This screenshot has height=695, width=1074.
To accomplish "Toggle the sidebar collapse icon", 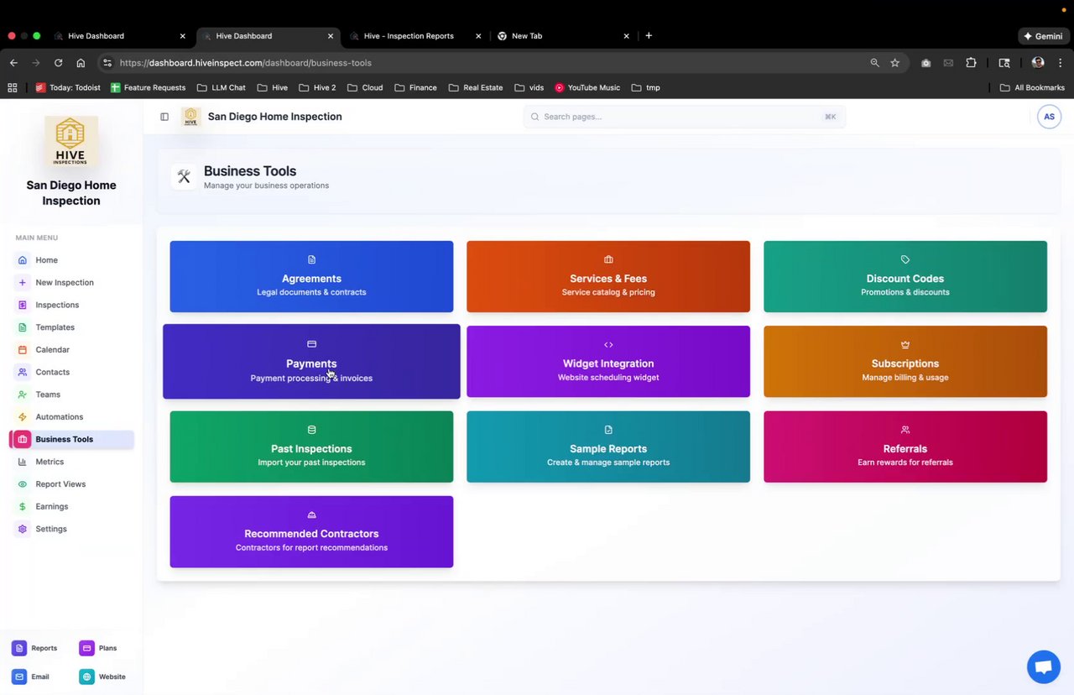I will [x=164, y=117].
